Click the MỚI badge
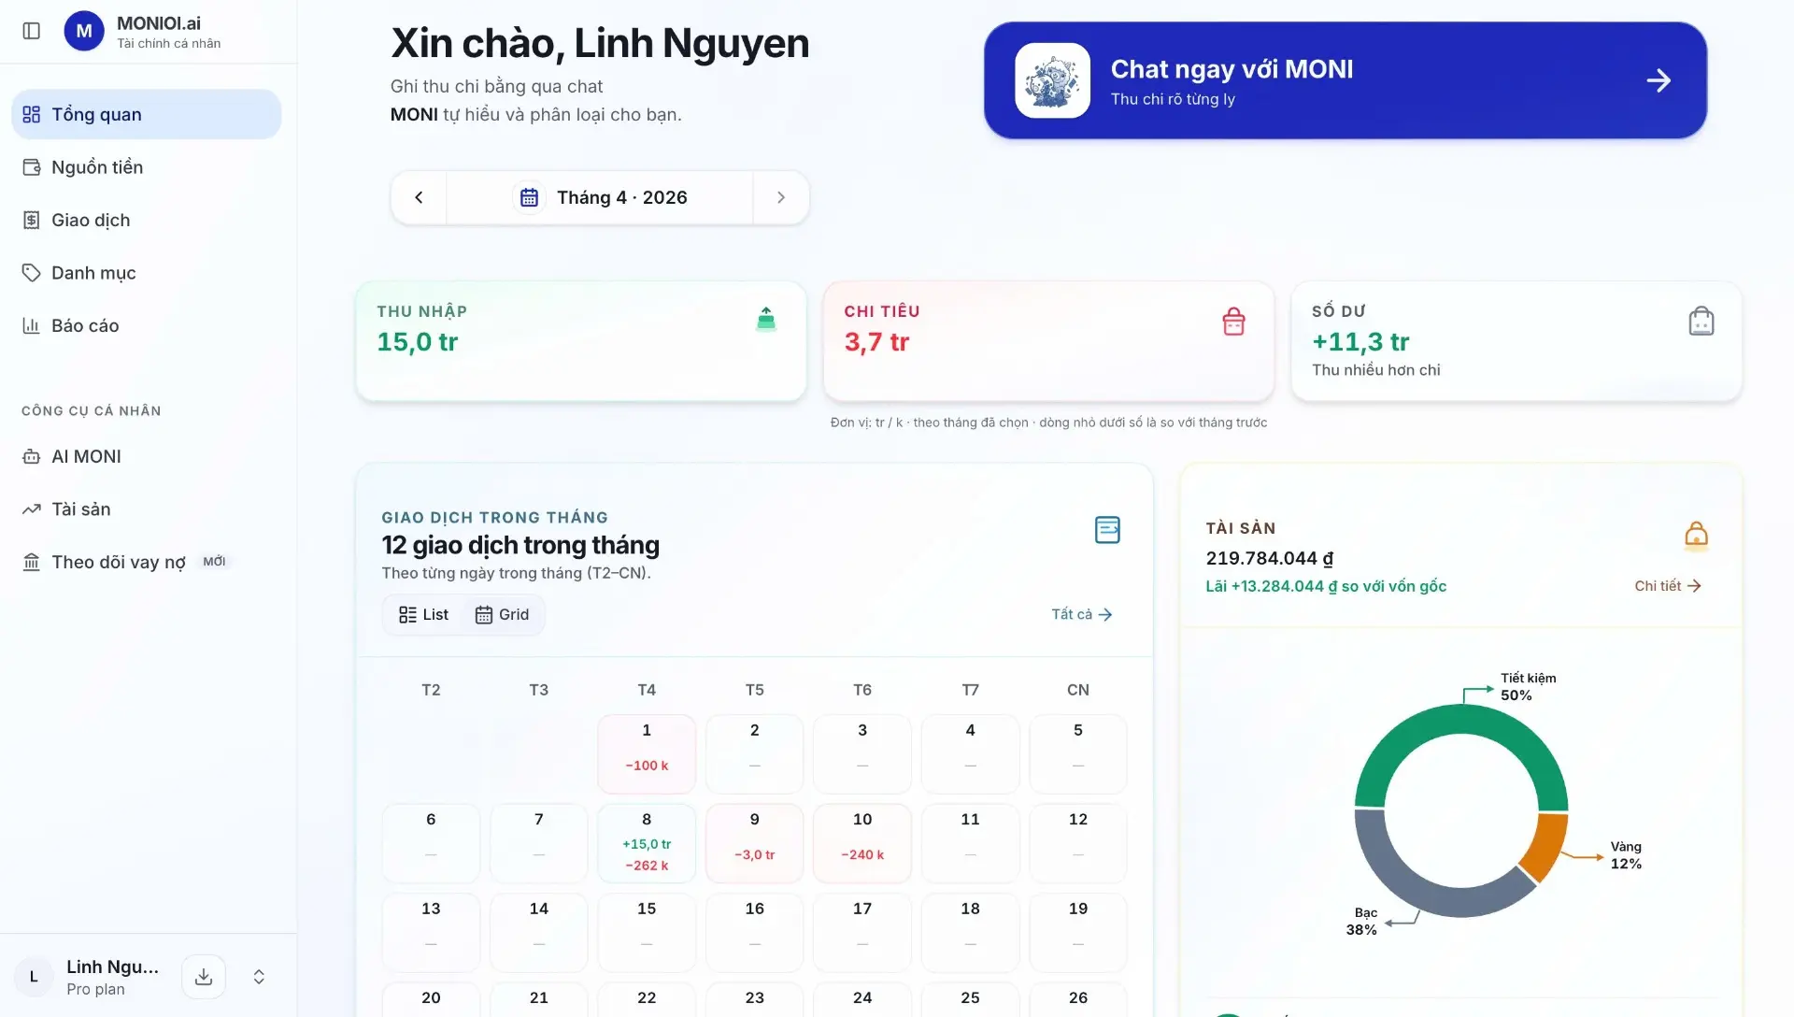Screen dimensions: 1794x1017 pos(214,562)
